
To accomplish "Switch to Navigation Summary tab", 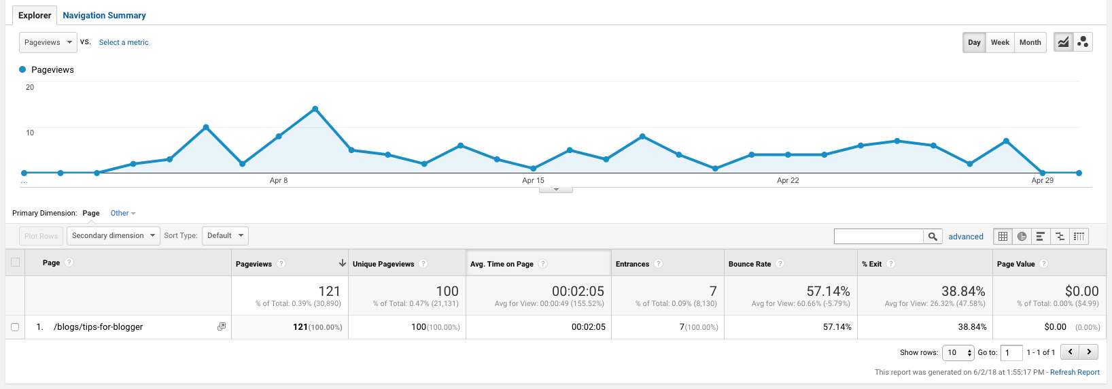I will [104, 15].
